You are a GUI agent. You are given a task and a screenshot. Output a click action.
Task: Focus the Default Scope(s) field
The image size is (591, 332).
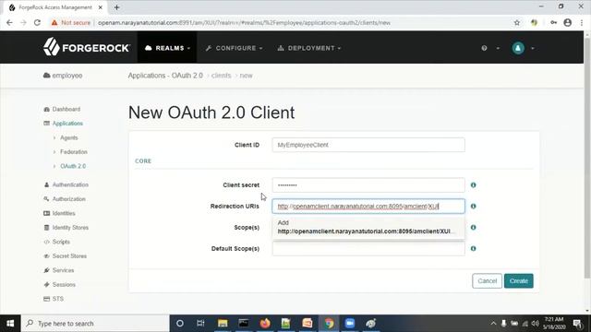[368, 249]
